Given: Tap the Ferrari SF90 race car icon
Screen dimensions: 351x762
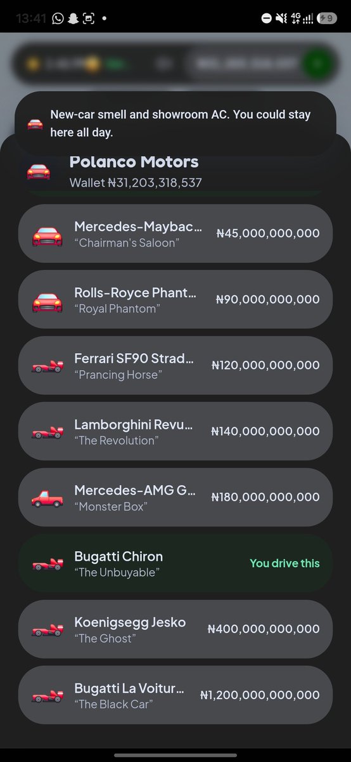Looking at the screenshot, I should tap(47, 366).
